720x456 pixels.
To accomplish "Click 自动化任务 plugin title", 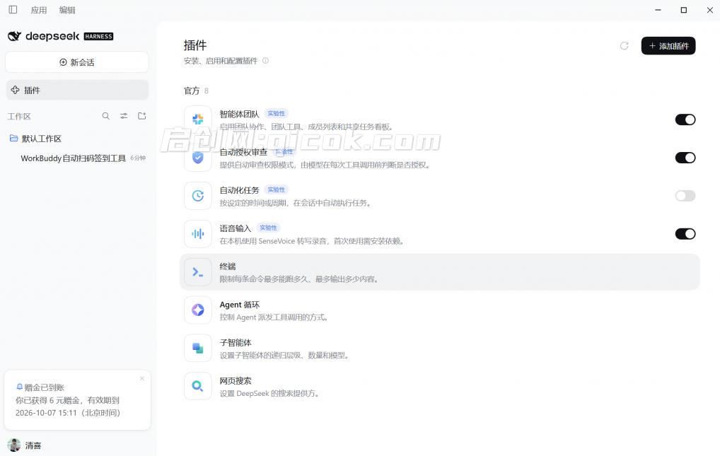I will [x=239, y=190].
